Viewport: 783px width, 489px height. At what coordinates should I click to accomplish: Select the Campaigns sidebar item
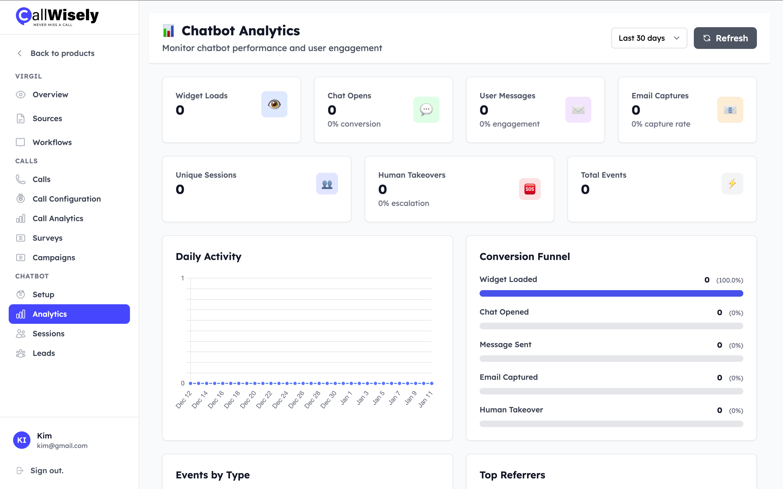tap(53, 258)
